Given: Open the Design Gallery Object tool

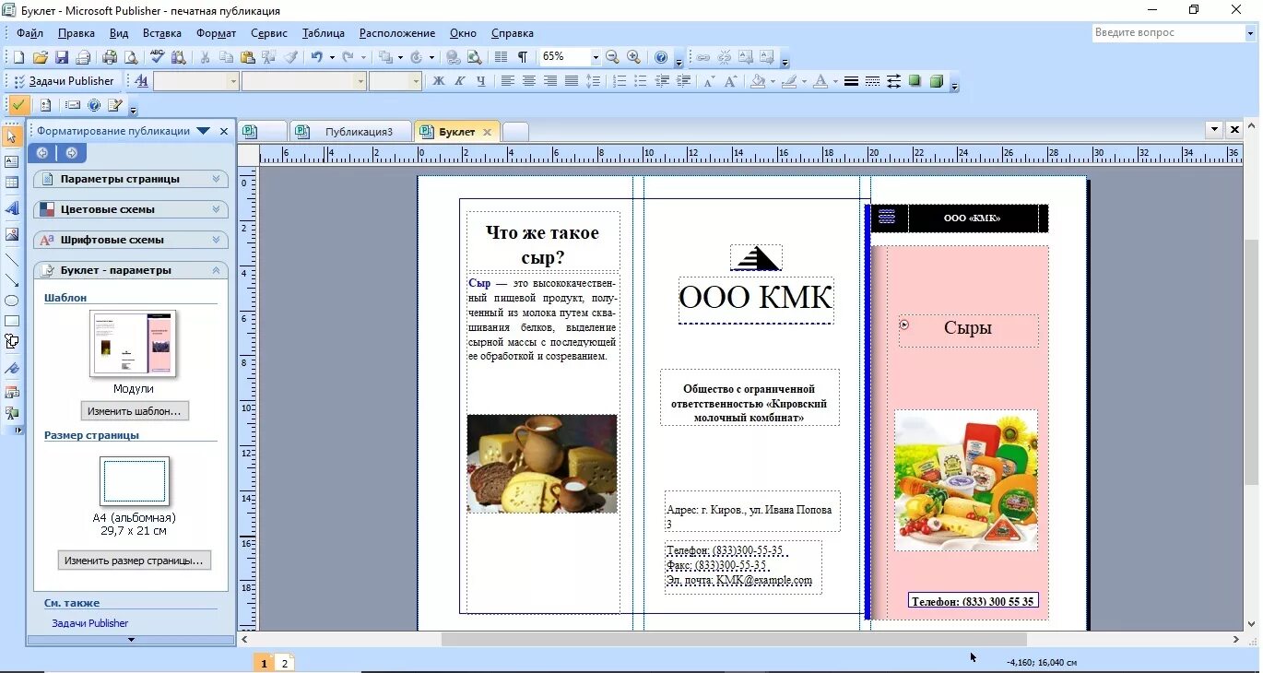Looking at the screenshot, I should tap(11, 393).
